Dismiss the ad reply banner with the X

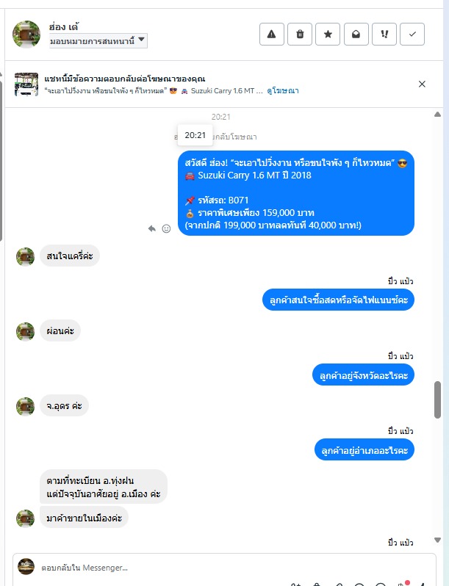[422, 84]
